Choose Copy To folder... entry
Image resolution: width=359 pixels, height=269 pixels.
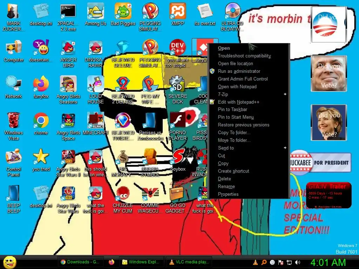click(249, 133)
